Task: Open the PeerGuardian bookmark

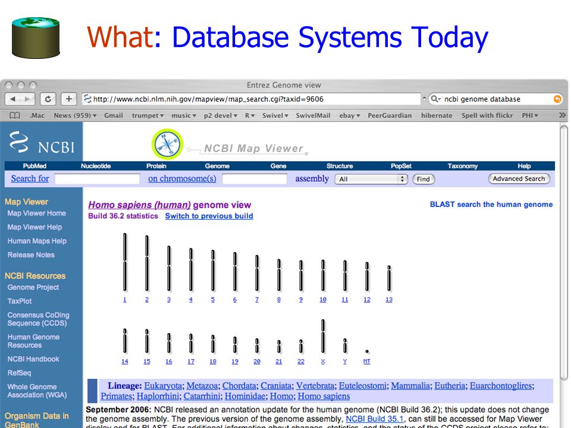Action: pos(390,115)
